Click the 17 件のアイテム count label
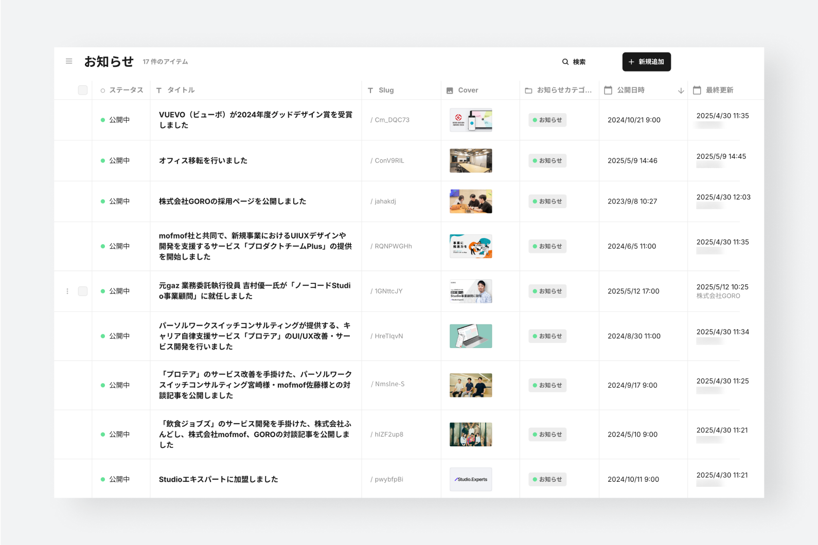 coord(165,62)
